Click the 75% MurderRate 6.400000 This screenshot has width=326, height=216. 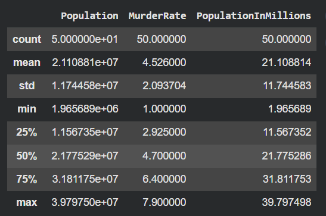(x=164, y=179)
